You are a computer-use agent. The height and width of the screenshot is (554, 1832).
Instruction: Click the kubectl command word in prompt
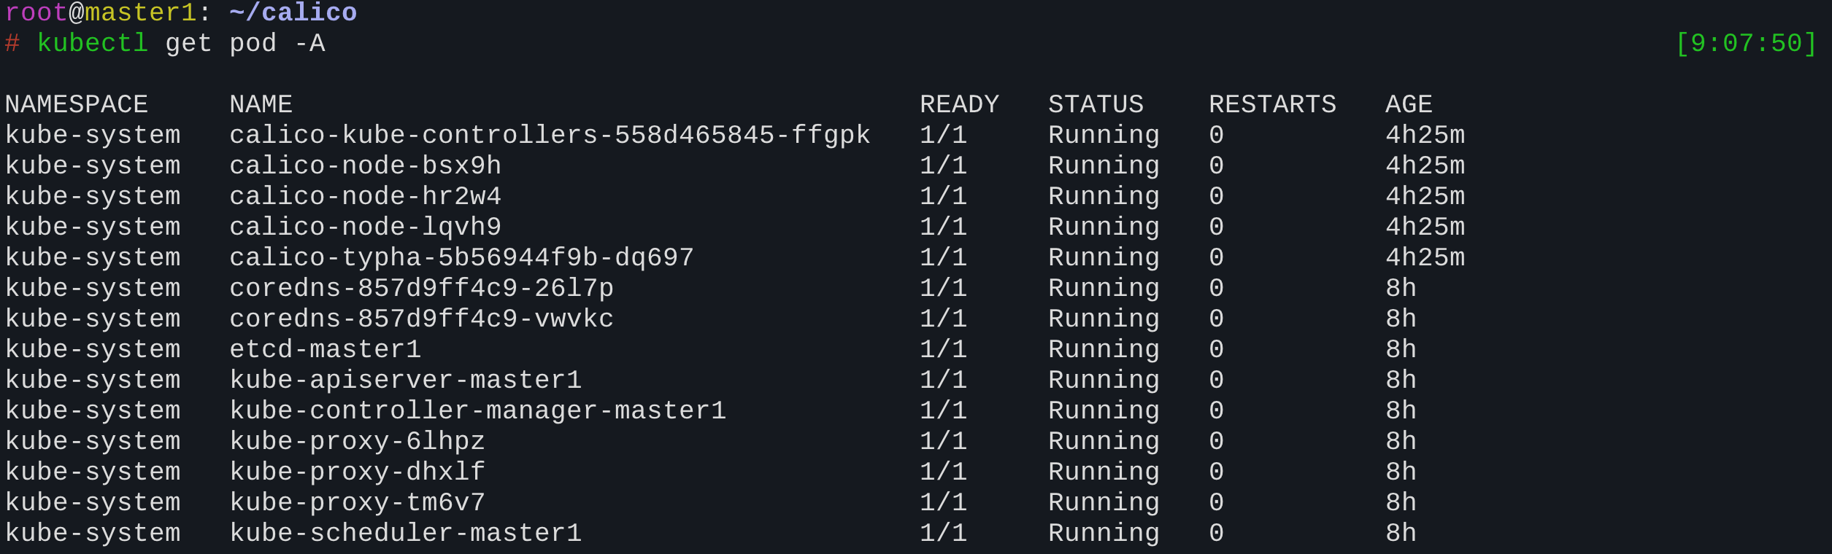point(93,44)
